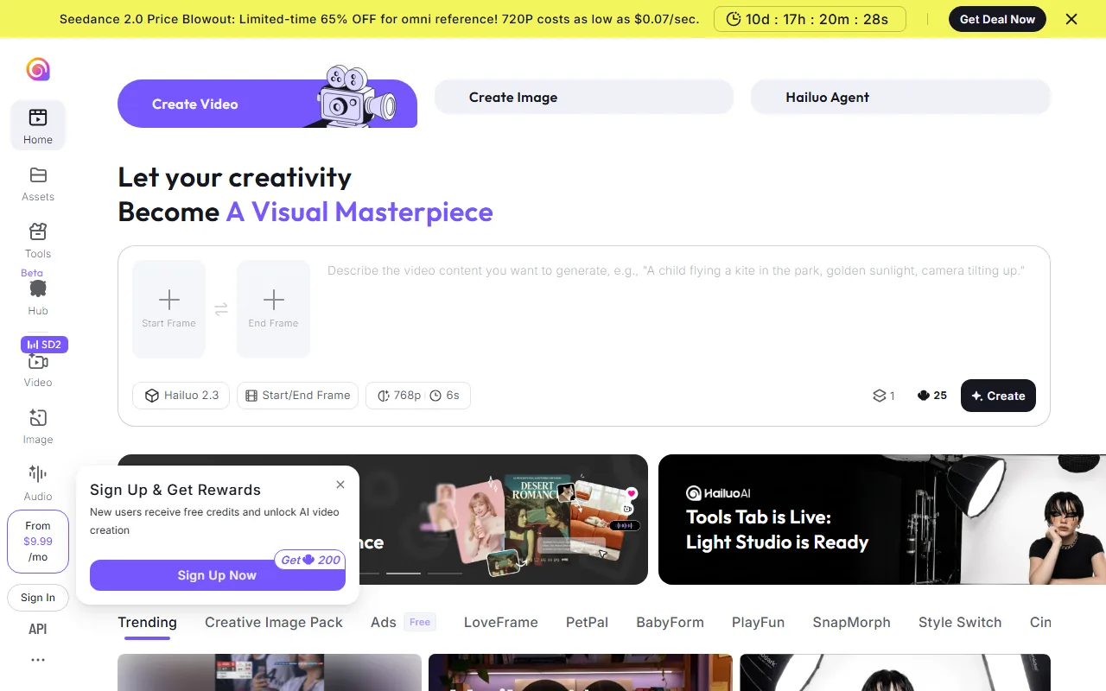
Task: Open the generation count selector showing 1
Action: click(884, 396)
